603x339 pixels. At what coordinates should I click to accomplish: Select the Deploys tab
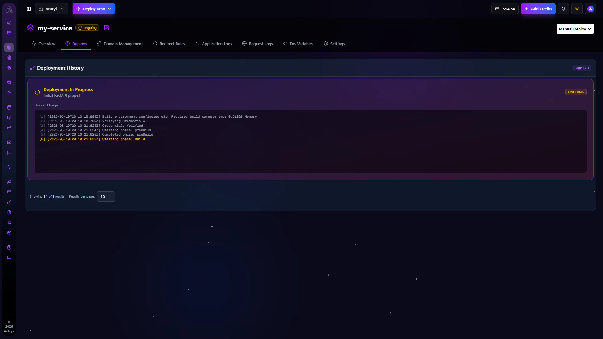click(76, 44)
